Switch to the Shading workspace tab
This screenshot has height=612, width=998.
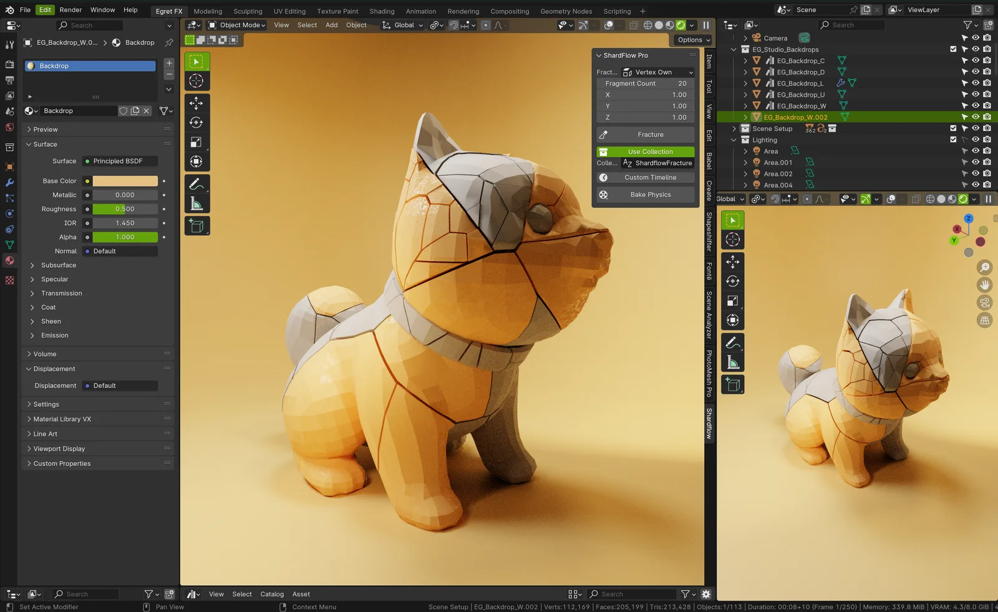pyautogui.click(x=382, y=11)
